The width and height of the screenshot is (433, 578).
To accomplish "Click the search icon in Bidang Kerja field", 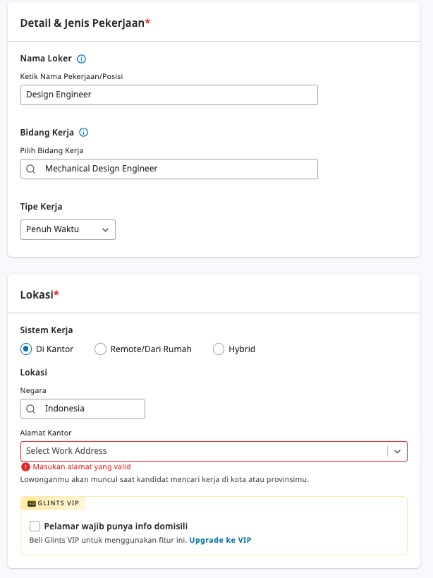I will (x=31, y=169).
